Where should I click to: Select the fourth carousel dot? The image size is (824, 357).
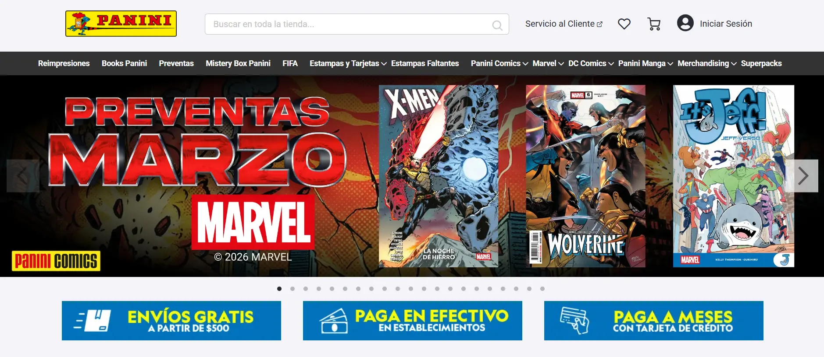pyautogui.click(x=319, y=289)
